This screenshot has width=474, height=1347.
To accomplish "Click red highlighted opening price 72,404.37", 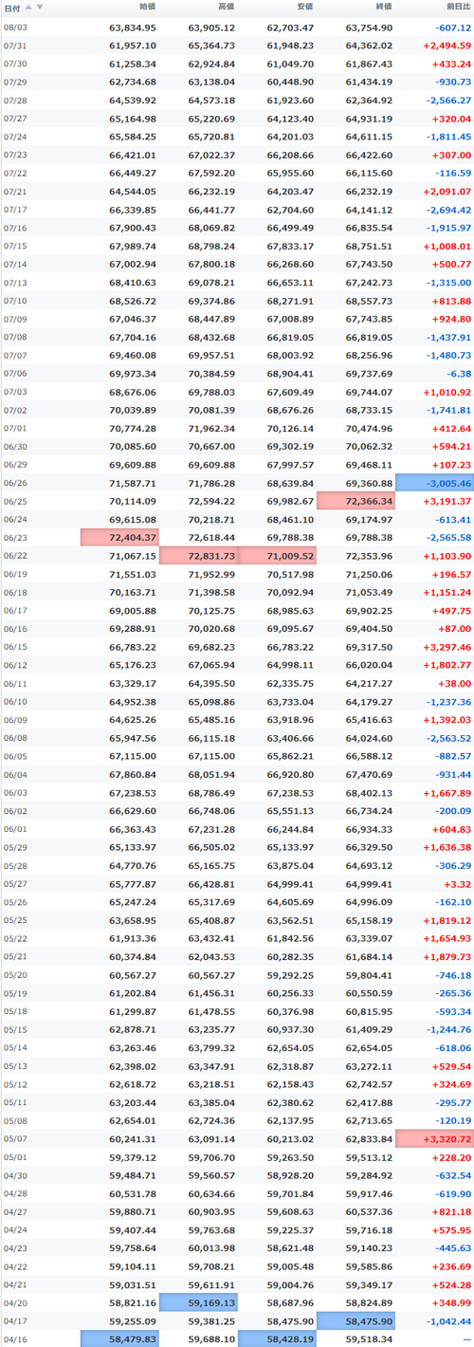I will 119,538.
